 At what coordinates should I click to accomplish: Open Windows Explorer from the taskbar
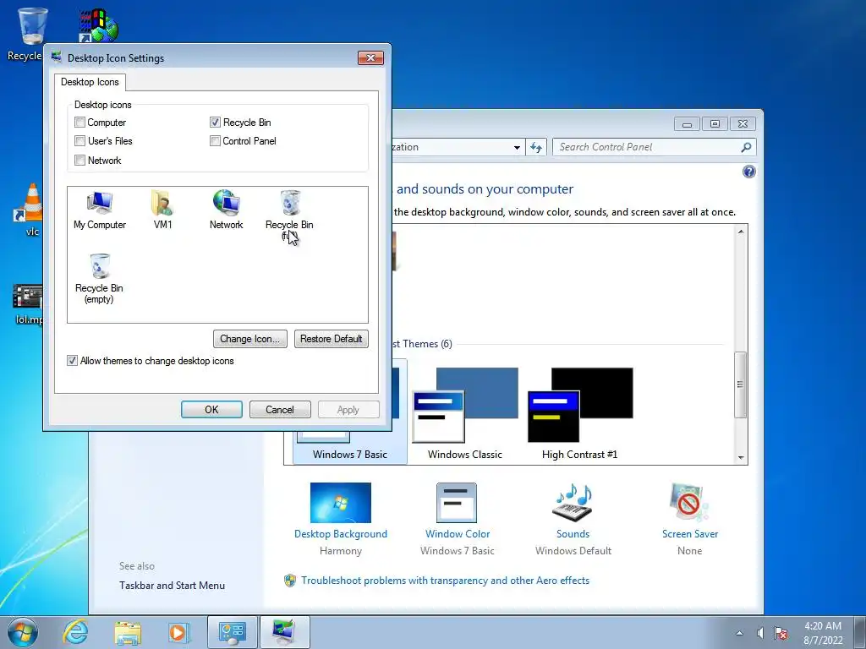coord(128,632)
